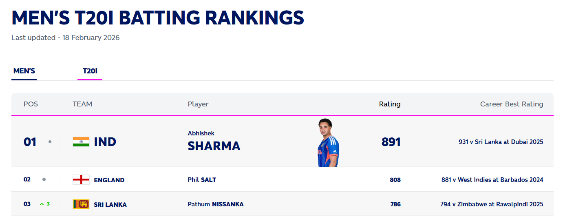Click the SRI LANKA team name

[x=110, y=205]
